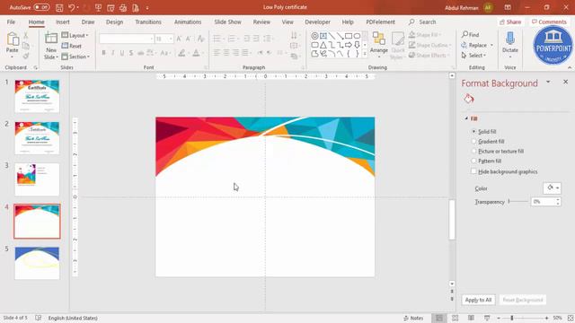Open Format Background pane options arrow
Image resolution: width=575 pixels, height=323 pixels.
[x=548, y=82]
